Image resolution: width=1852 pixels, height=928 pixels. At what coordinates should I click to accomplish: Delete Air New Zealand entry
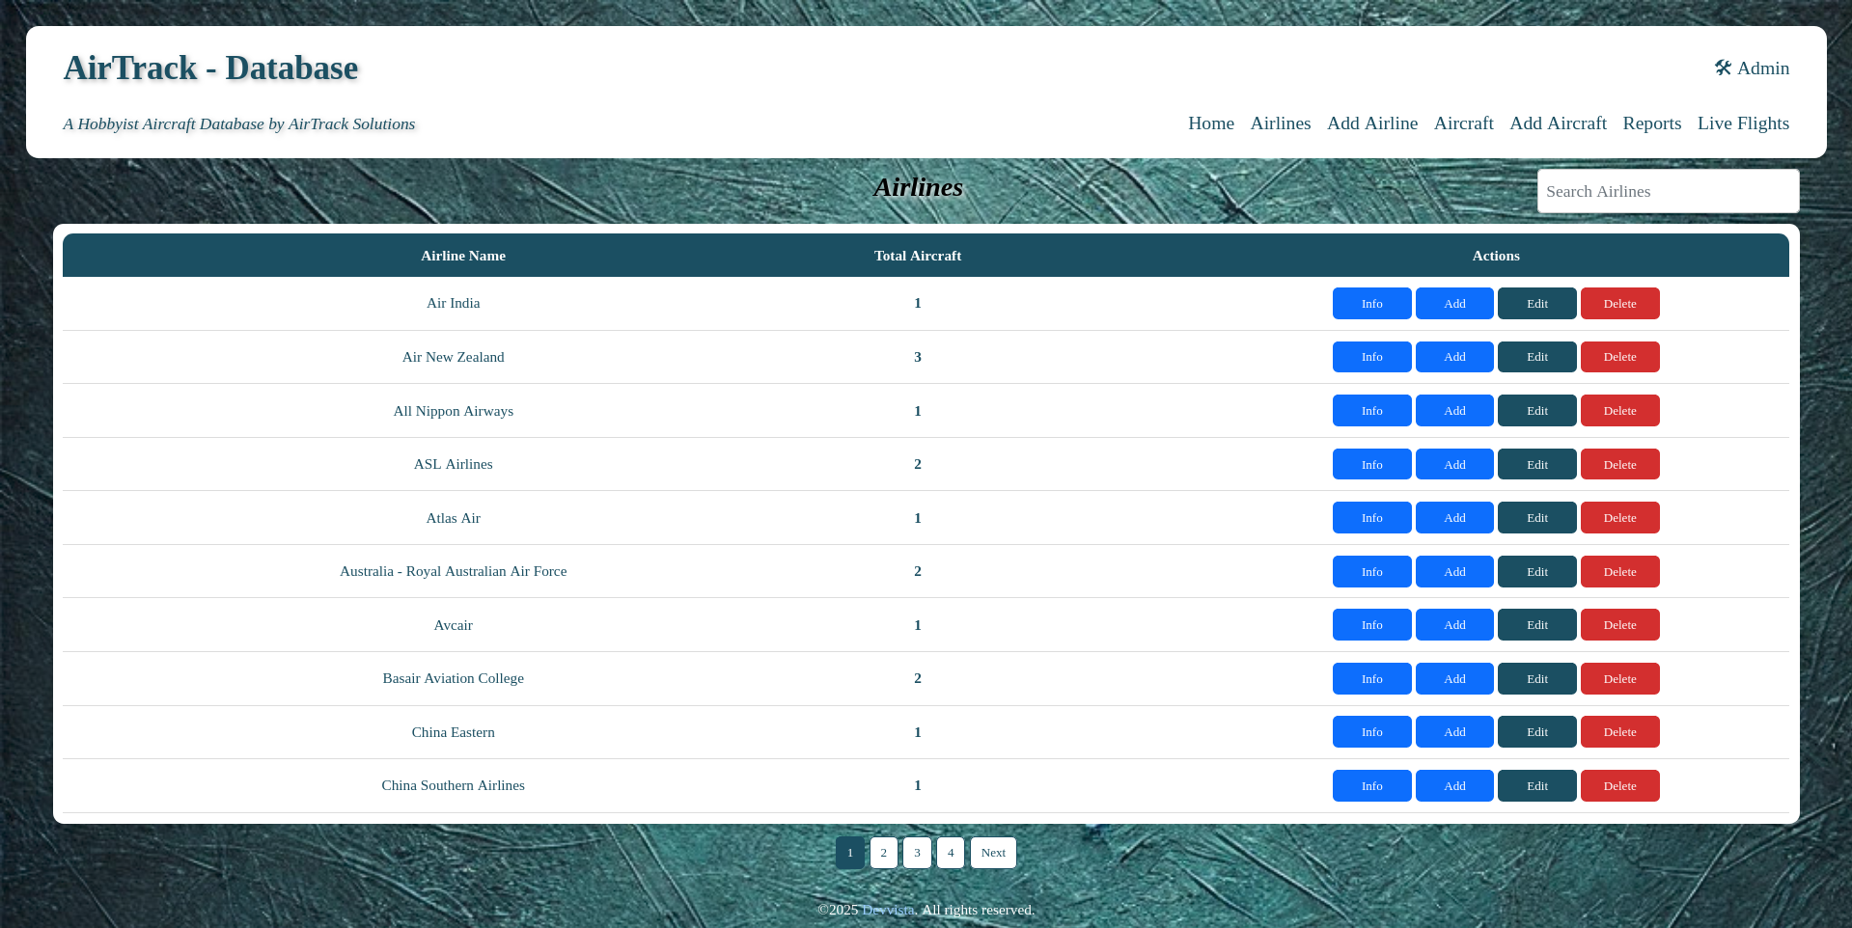(x=1620, y=357)
